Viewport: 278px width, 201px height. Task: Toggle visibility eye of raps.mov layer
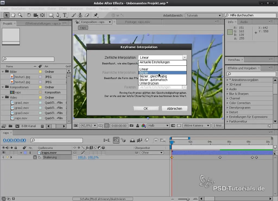click(3, 153)
